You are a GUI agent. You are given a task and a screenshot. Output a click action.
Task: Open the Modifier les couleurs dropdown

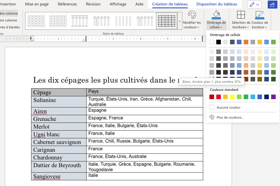point(192,25)
